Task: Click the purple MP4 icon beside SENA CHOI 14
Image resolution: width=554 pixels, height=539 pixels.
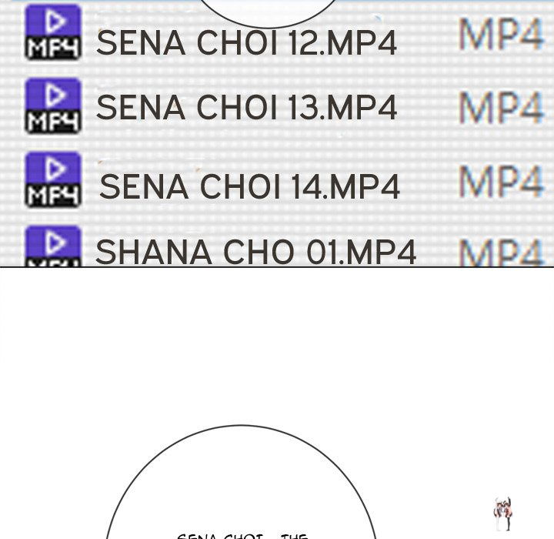Action: [x=52, y=179]
